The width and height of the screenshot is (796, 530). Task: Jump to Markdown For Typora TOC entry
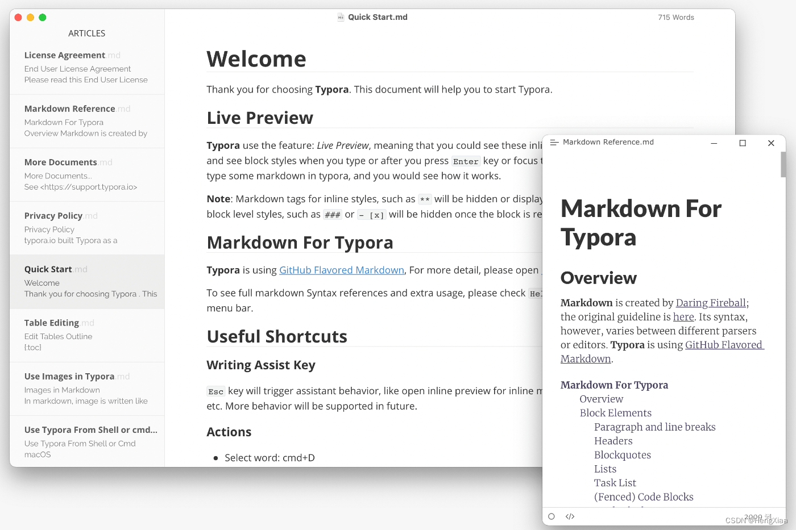pyautogui.click(x=614, y=385)
